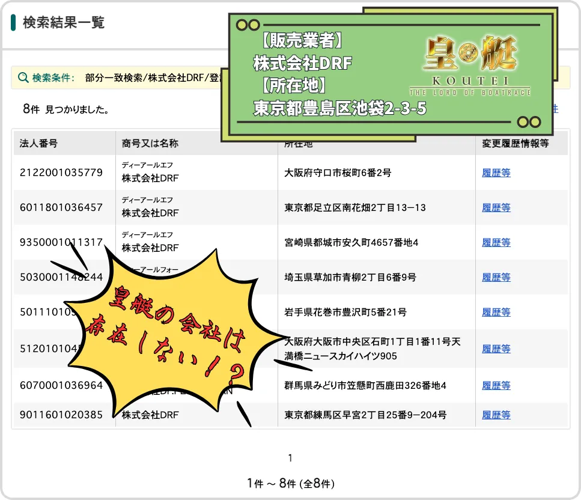Open 履歴等 for 大阪府守口市桜町 row
Viewport: 581px width, 500px height.
click(496, 173)
